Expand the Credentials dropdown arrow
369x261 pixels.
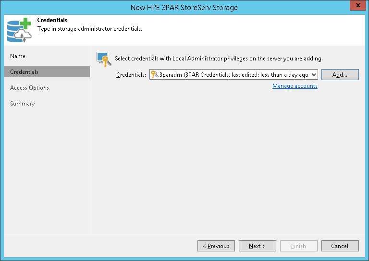click(x=314, y=75)
